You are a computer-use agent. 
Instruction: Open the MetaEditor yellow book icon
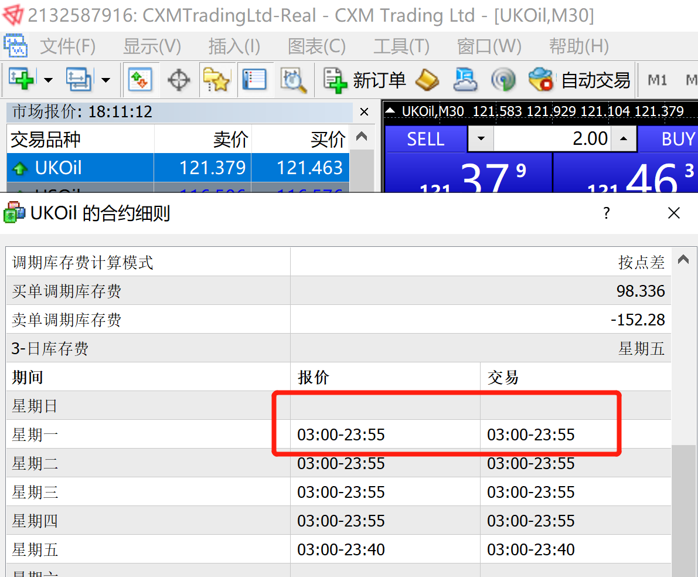click(427, 80)
